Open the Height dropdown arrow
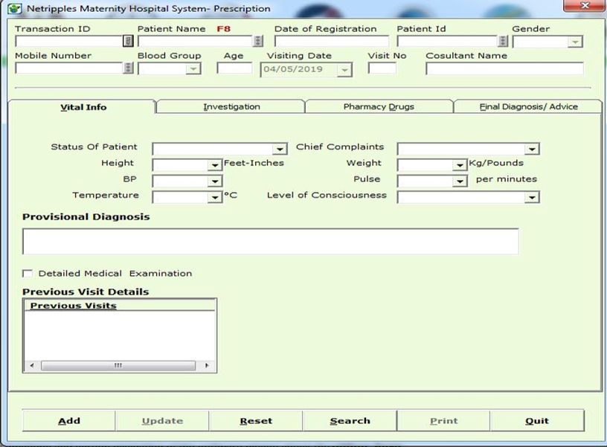 [x=214, y=165]
